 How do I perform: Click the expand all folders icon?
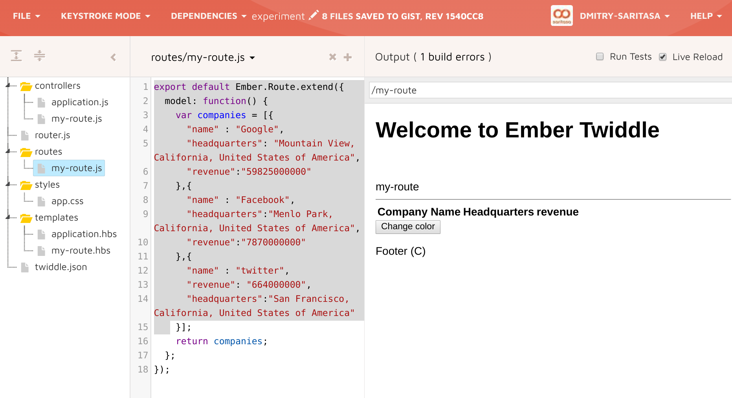click(x=16, y=56)
